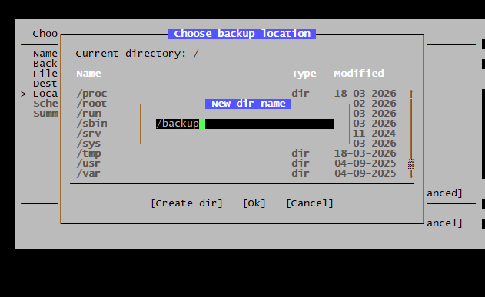Image resolution: width=485 pixels, height=297 pixels.
Task: Click the 'Sche' step in background wizard
Action: pos(45,104)
